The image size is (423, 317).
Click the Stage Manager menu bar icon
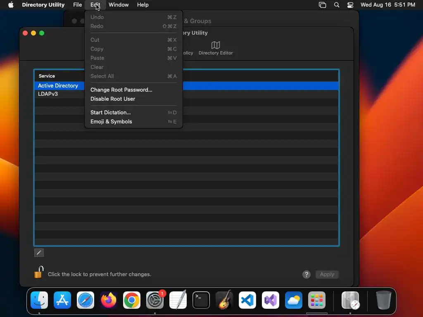tap(322, 5)
